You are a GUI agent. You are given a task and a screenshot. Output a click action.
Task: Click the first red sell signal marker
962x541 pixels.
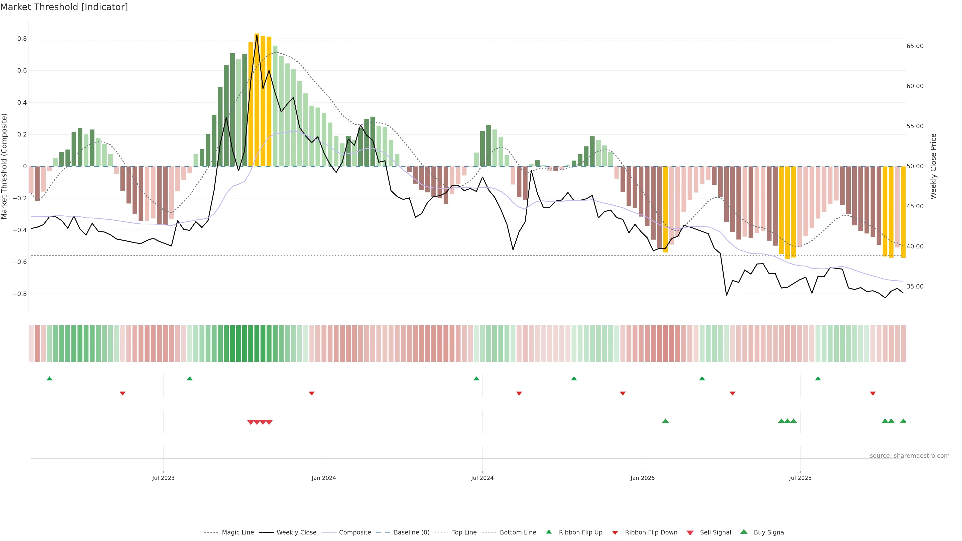tap(251, 422)
